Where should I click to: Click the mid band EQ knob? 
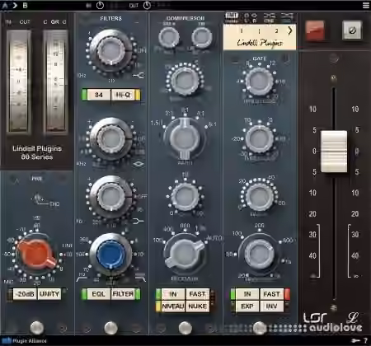point(110,138)
